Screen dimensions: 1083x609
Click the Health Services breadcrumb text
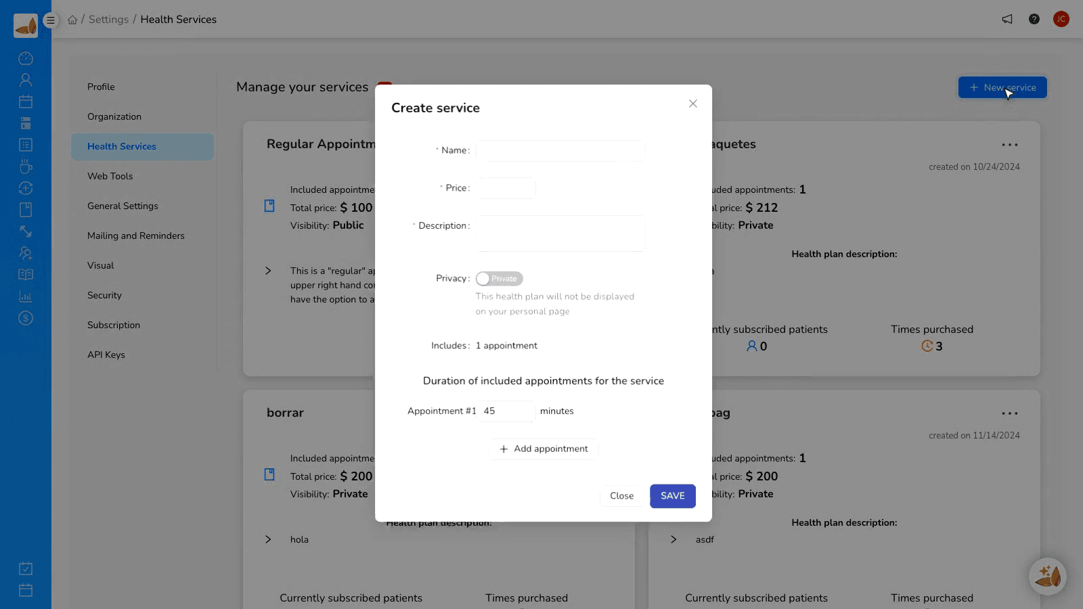(179, 20)
